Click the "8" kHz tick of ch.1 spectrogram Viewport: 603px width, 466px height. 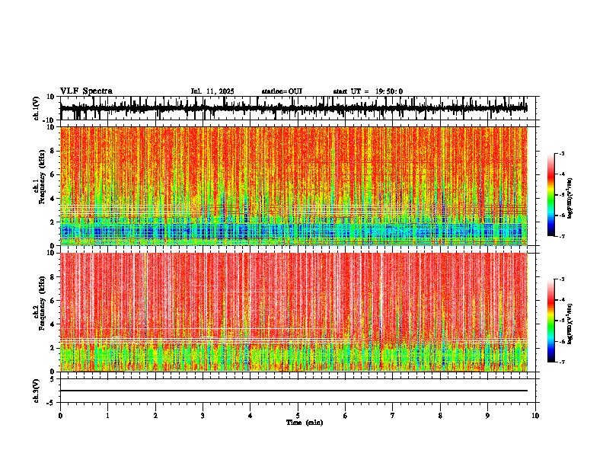(53, 151)
